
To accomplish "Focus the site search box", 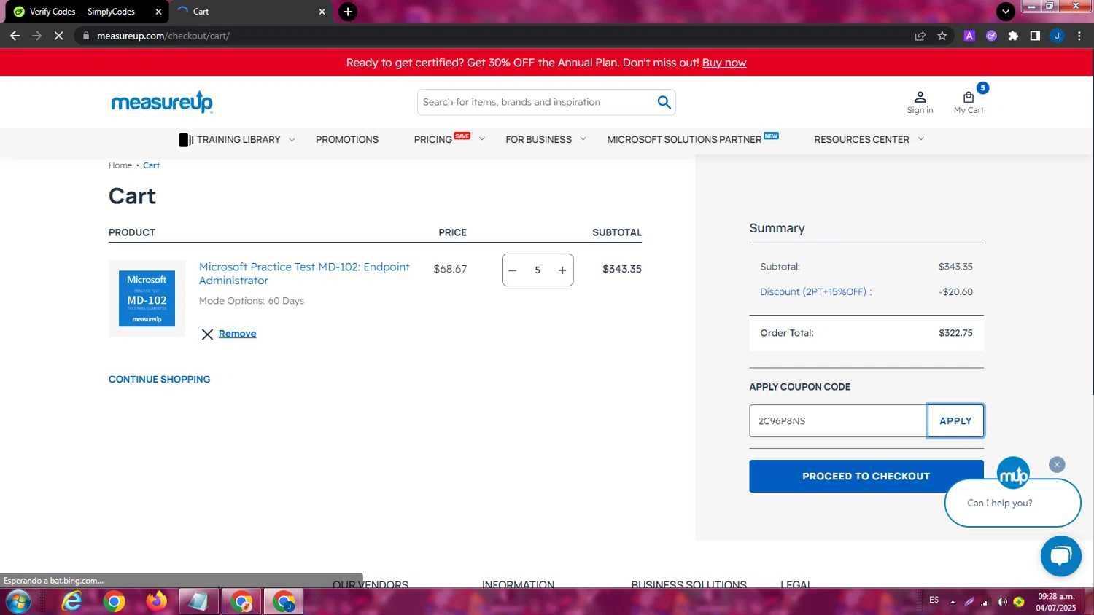I will (536, 102).
